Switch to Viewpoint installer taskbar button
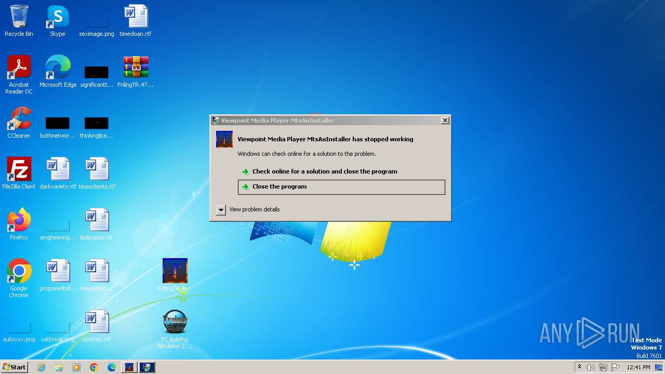The height and width of the screenshot is (374, 665). (x=147, y=367)
